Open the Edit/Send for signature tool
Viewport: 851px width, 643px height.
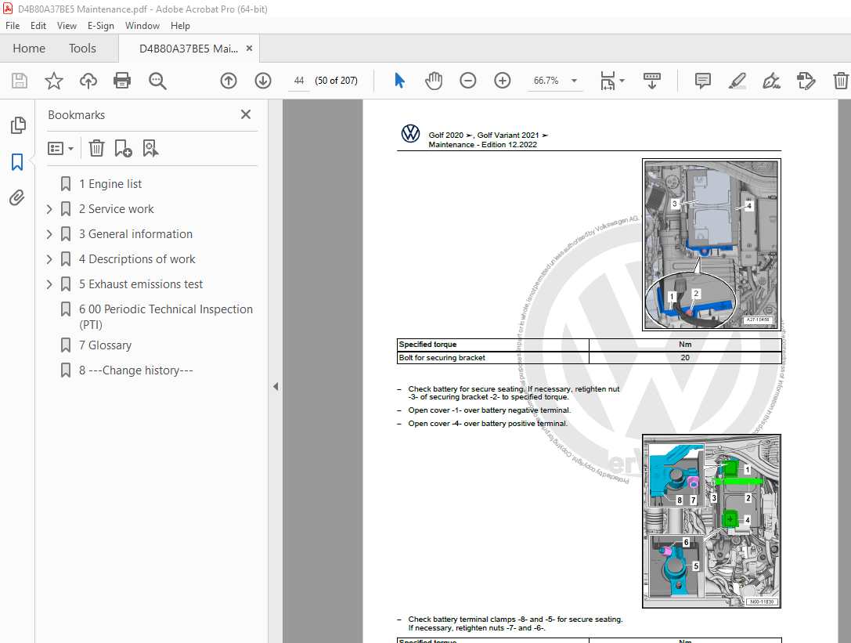(x=806, y=81)
